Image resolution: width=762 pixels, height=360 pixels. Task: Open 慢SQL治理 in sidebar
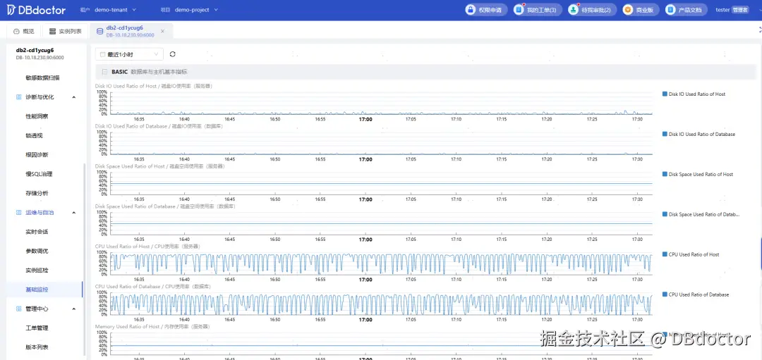pos(38,174)
